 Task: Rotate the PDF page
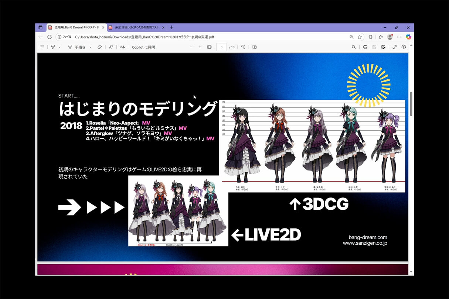click(x=243, y=47)
